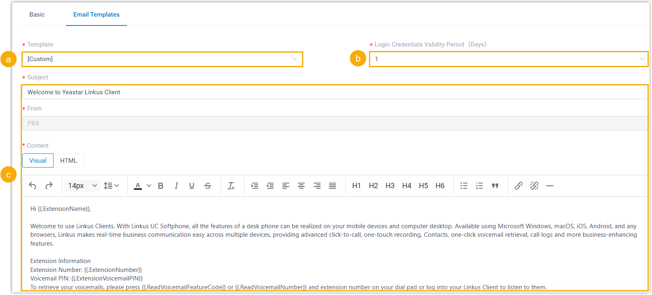Switch to the HTML editor view
652x295 pixels.
pyautogui.click(x=69, y=161)
